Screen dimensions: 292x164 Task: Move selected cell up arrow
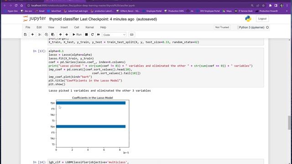point(60,35)
